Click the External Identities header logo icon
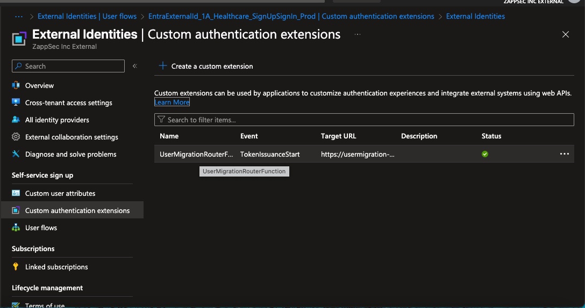This screenshot has width=585, height=308. 19,39
